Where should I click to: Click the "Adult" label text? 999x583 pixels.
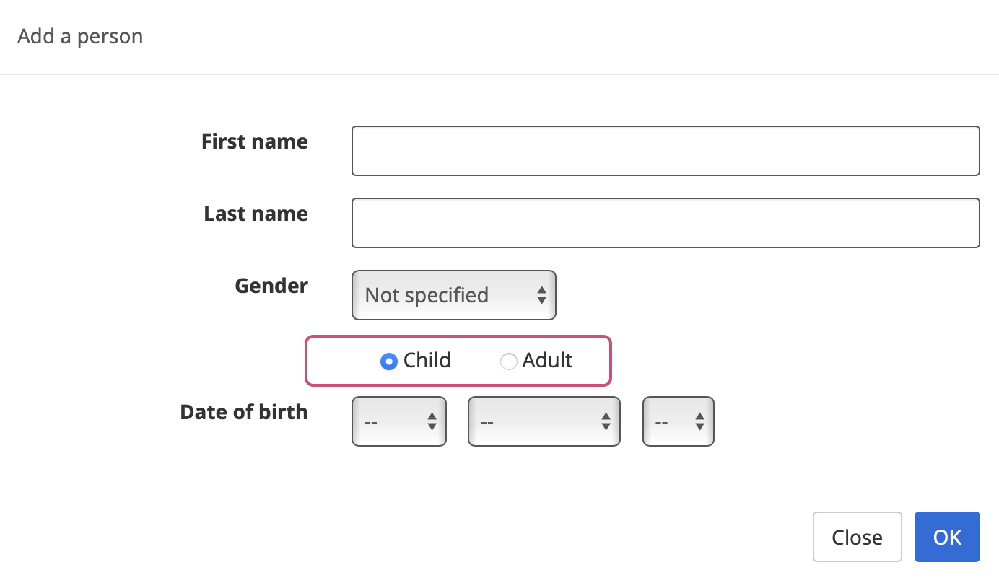coord(547,360)
